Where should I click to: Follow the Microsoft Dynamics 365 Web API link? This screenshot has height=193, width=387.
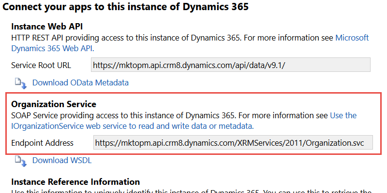click(x=190, y=43)
